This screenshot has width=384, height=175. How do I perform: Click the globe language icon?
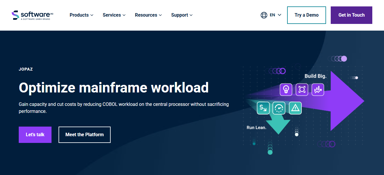click(263, 15)
